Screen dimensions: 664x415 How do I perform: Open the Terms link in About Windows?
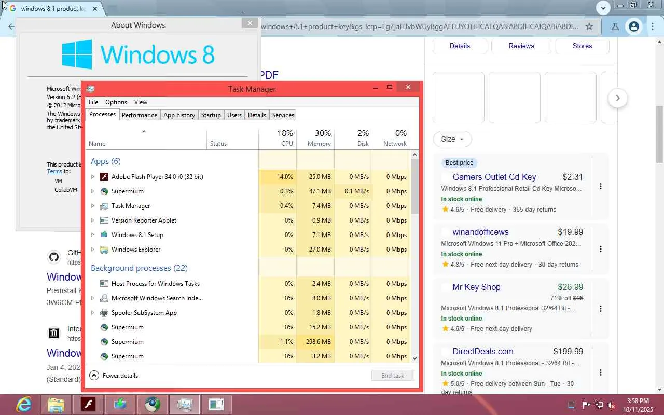click(x=54, y=171)
